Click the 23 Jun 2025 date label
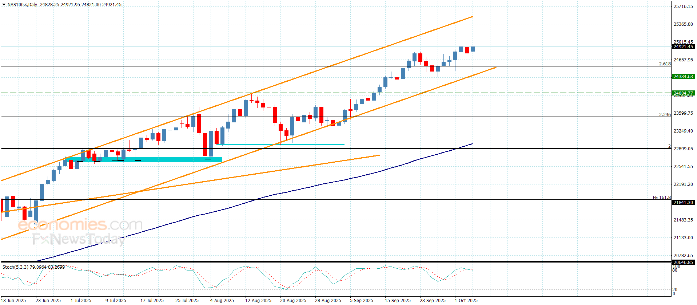 [x=48, y=301]
